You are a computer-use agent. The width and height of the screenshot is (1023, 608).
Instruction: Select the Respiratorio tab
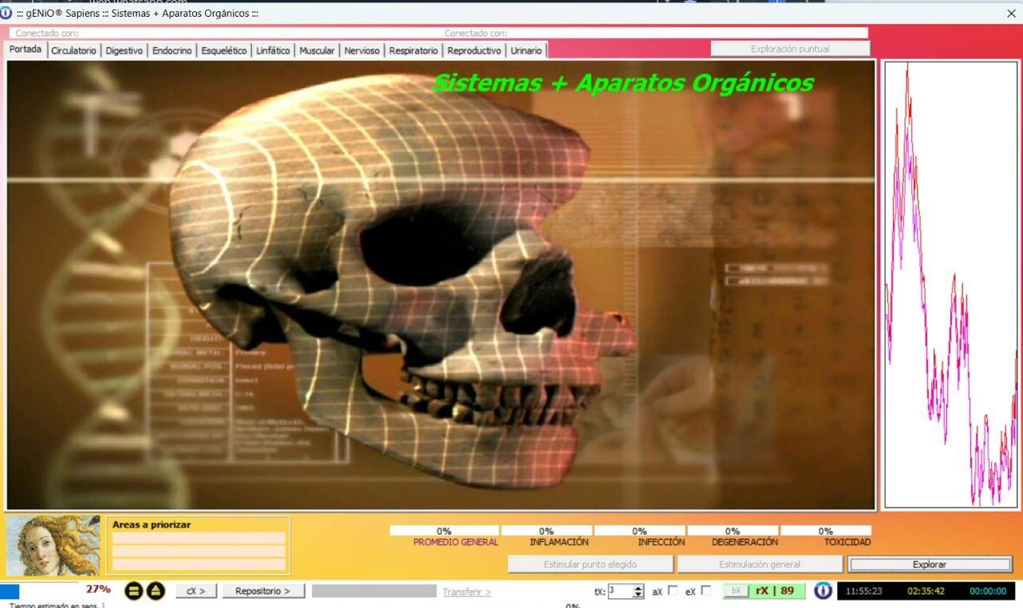tap(413, 50)
